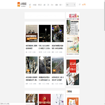Open the aerial river and road thumbnail
The image size is (105, 105).
[x=58, y=65]
